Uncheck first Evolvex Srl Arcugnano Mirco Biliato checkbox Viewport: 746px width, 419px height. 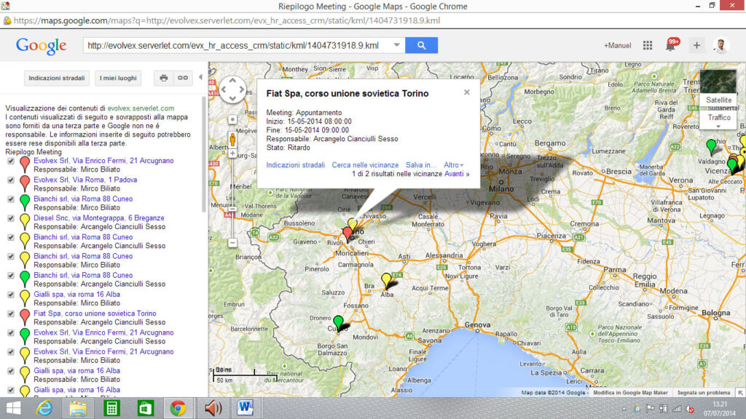tap(11, 161)
